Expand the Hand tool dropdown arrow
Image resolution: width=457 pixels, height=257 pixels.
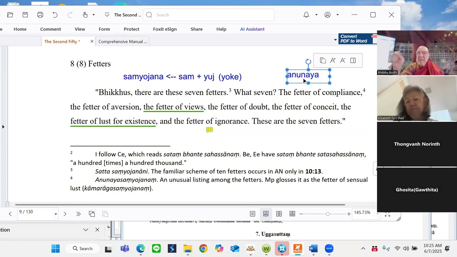coord(94,15)
